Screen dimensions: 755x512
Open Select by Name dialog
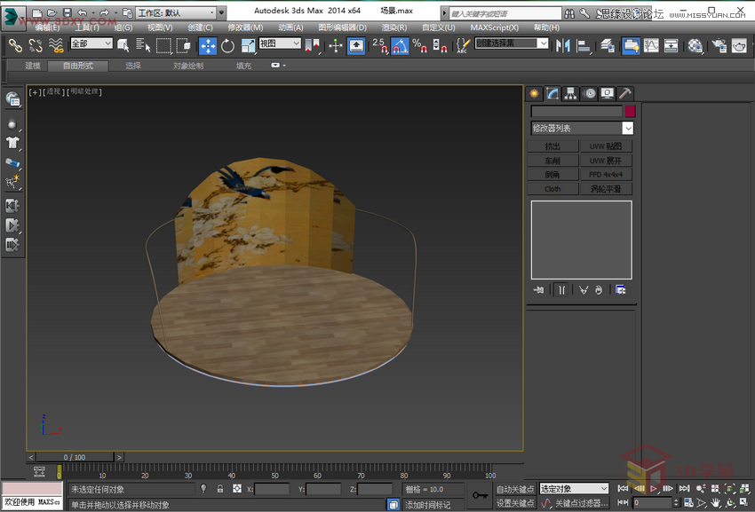pos(141,45)
